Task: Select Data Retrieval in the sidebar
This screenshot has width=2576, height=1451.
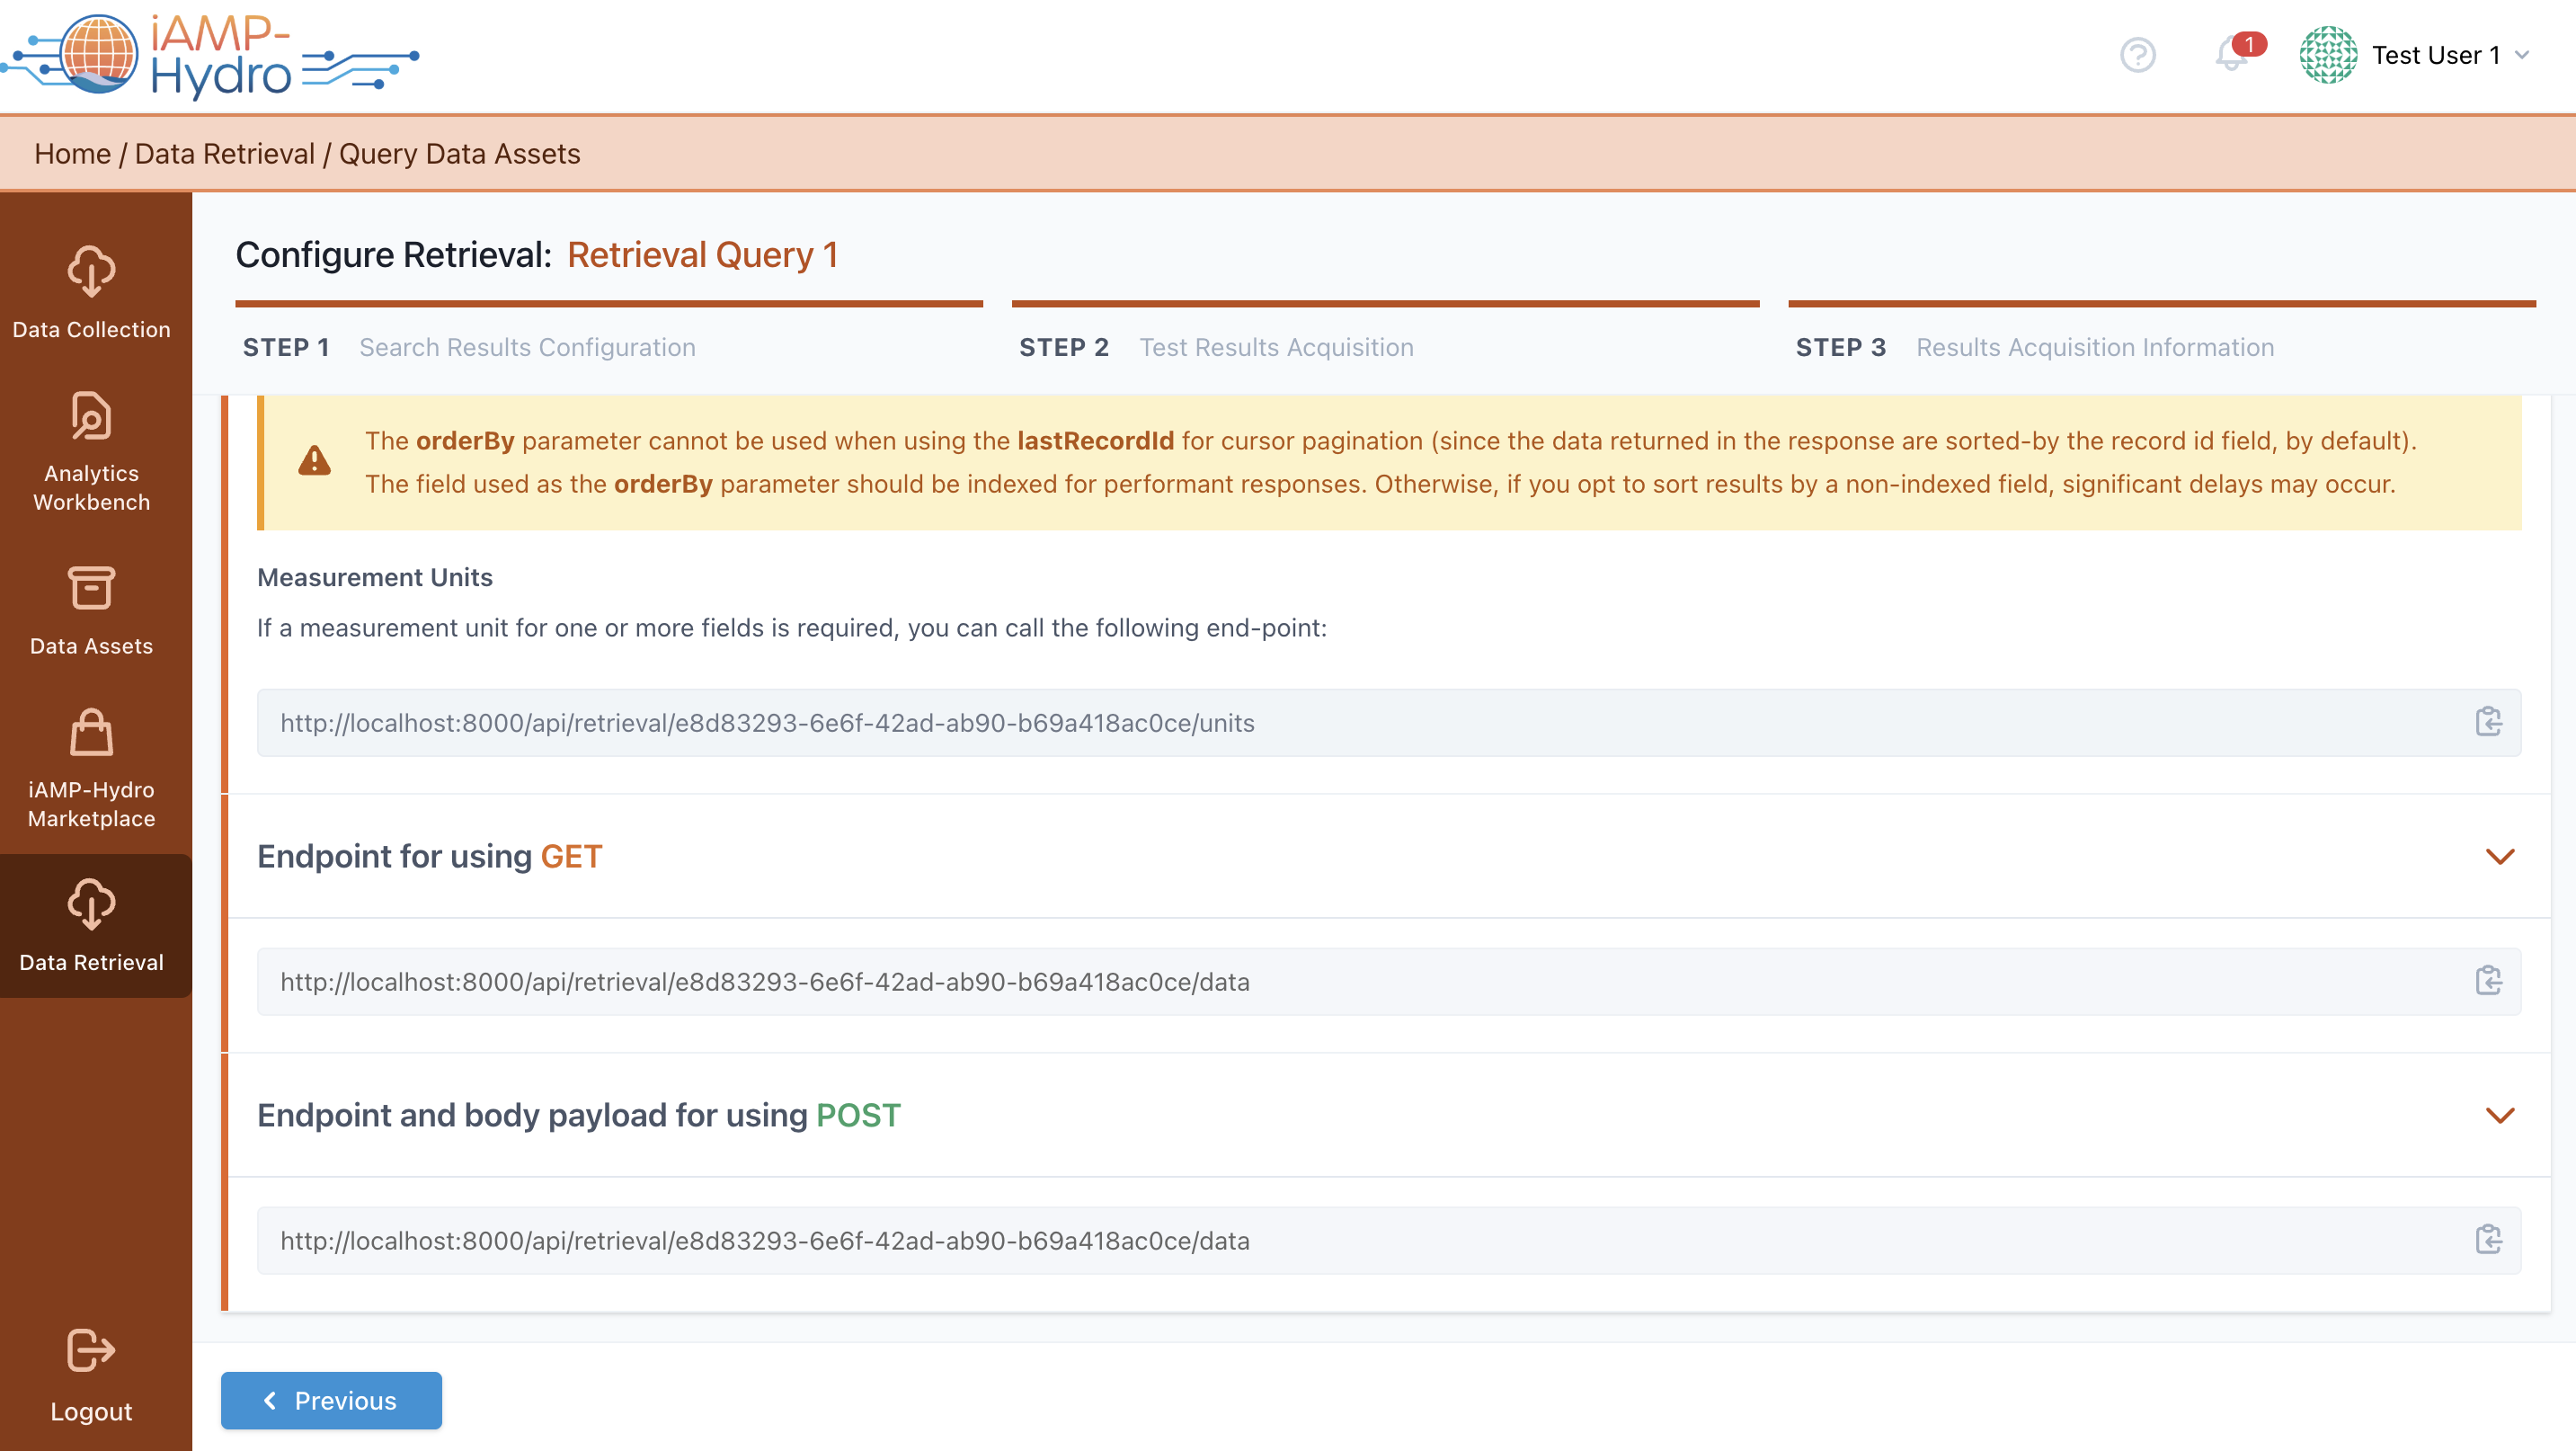Action: pyautogui.click(x=91, y=925)
